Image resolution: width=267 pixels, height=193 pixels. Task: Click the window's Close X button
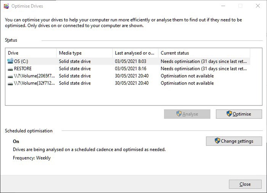258,6
